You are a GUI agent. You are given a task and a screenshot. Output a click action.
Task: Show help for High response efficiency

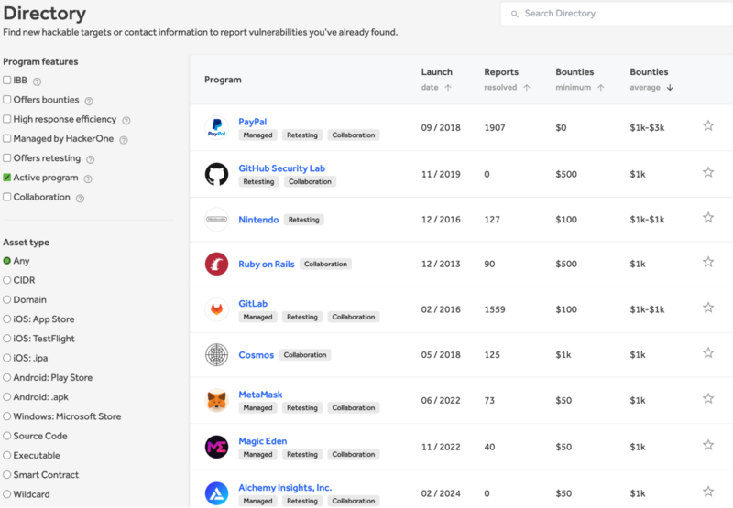(x=126, y=121)
